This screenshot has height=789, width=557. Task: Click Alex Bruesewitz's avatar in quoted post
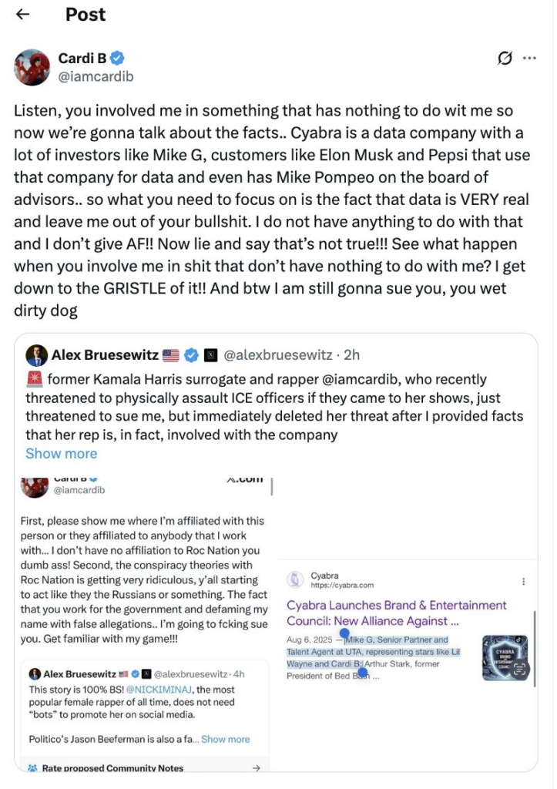(x=35, y=355)
